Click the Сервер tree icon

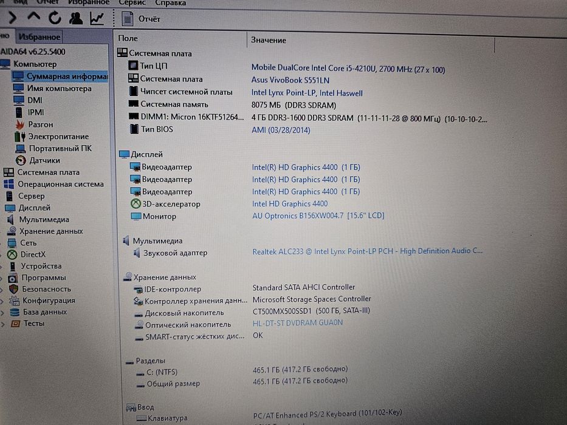click(10, 196)
